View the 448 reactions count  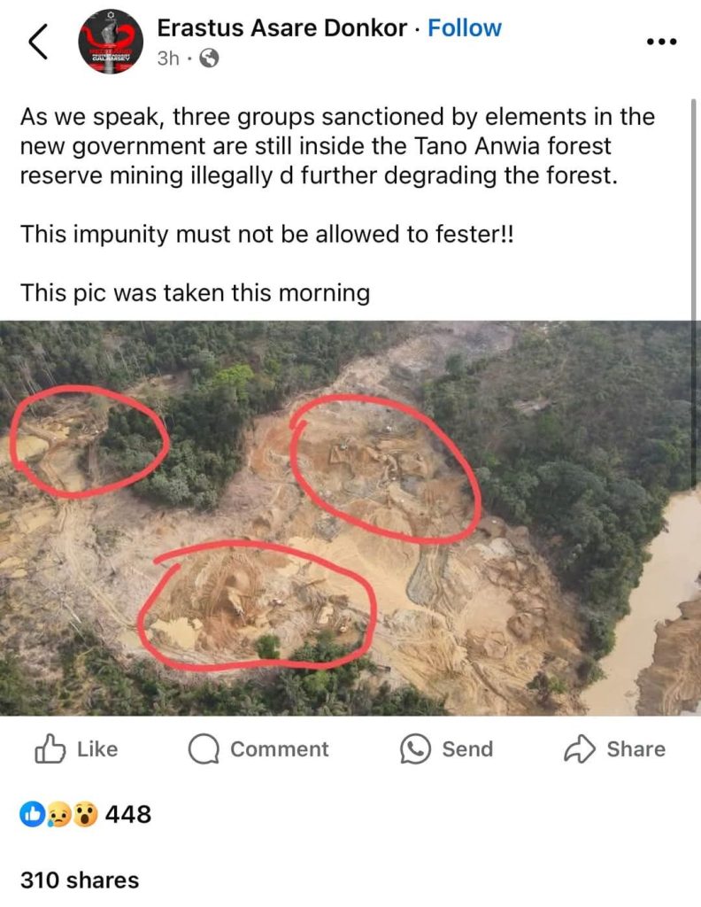[128, 814]
